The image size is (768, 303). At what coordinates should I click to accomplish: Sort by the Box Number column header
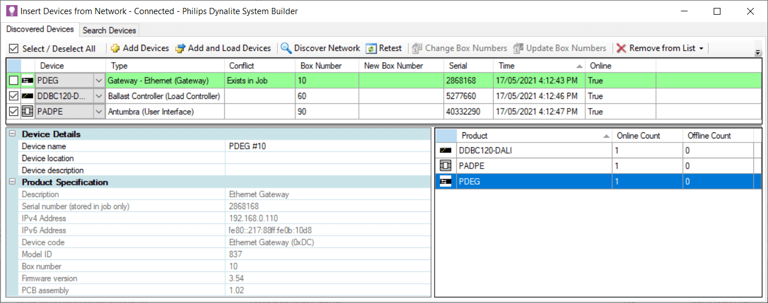click(x=327, y=66)
